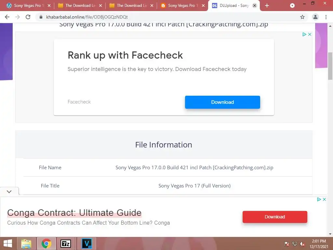Close the DLUpload tab
This screenshot has width=333, height=250.
[x=254, y=6]
